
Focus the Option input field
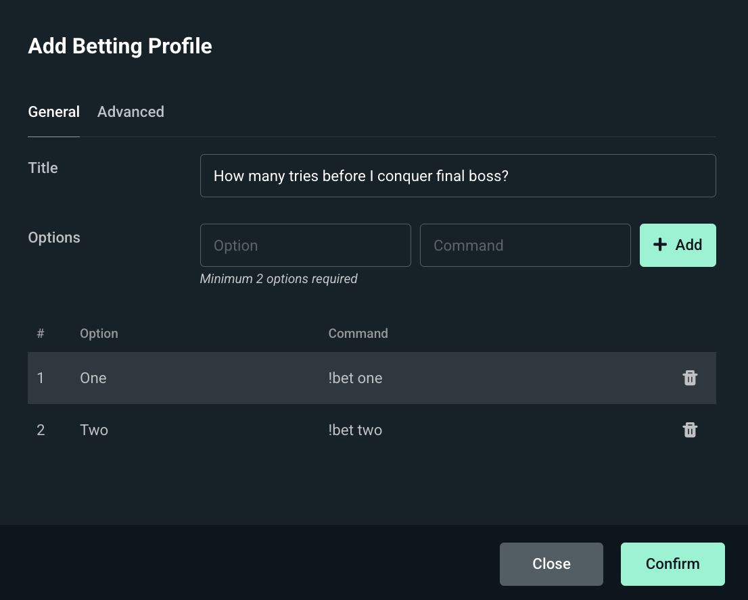[305, 245]
